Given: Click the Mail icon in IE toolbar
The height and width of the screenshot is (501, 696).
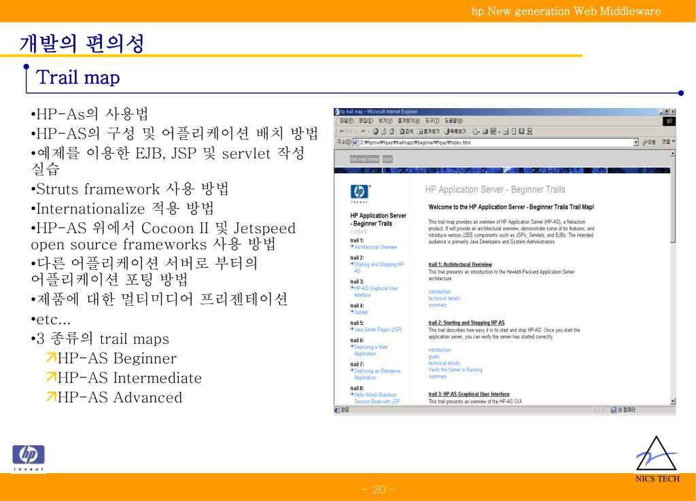Looking at the screenshot, I should [x=475, y=131].
